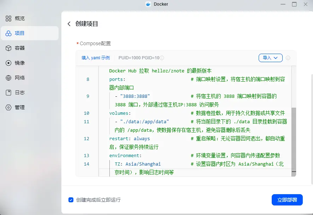Screen dimensions: 313x215
Task: Click the info icon beside 导入 button
Action: (x=288, y=58)
